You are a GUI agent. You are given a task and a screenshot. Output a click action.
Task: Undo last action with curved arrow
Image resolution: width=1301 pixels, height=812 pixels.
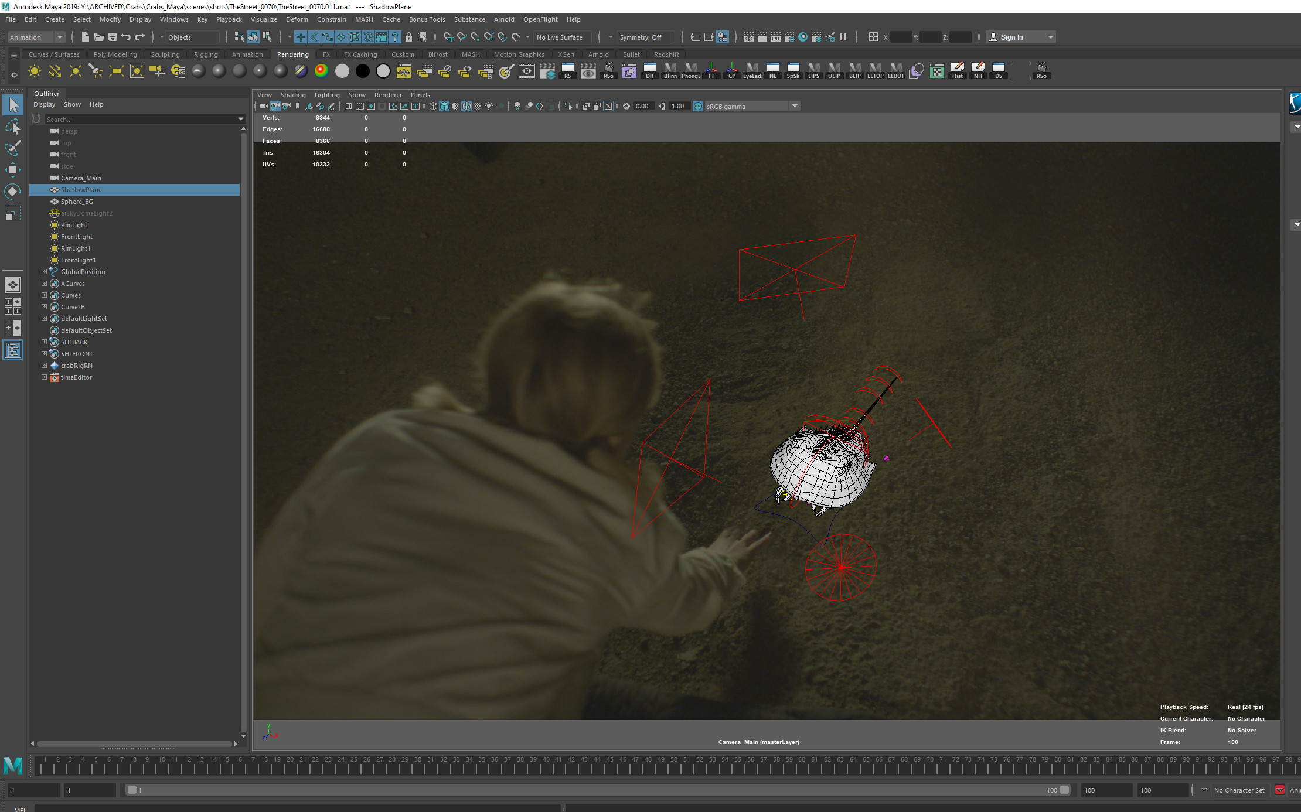click(x=126, y=37)
